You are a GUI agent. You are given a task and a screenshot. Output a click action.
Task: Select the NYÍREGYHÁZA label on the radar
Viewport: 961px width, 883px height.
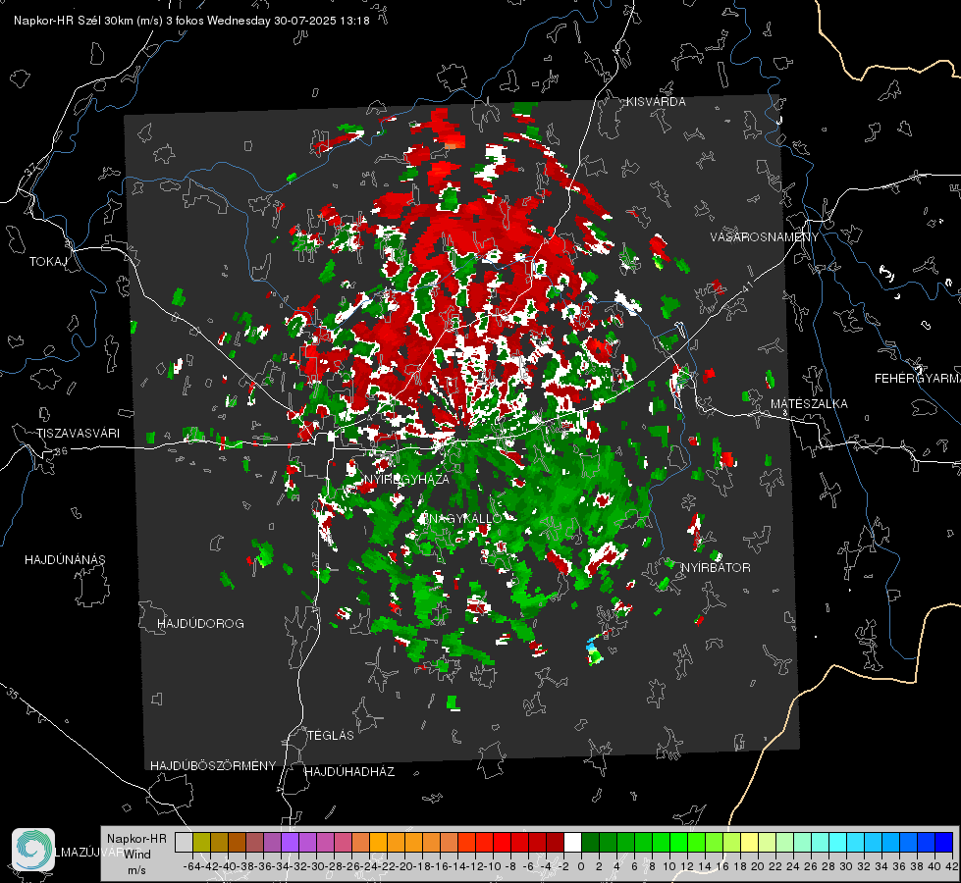(406, 479)
